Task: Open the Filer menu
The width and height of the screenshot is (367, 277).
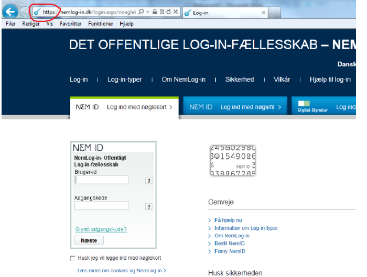Action: point(10,24)
